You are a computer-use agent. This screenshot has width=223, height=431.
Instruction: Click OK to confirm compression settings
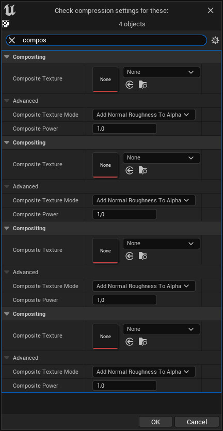click(x=155, y=422)
